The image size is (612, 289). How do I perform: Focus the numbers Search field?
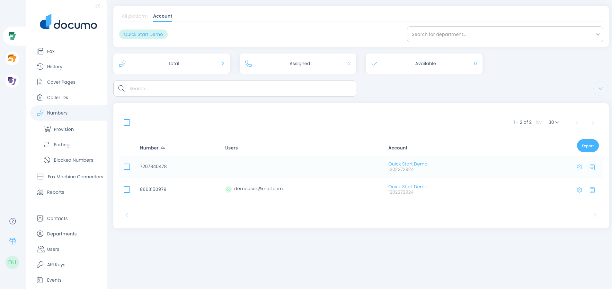[x=235, y=89]
